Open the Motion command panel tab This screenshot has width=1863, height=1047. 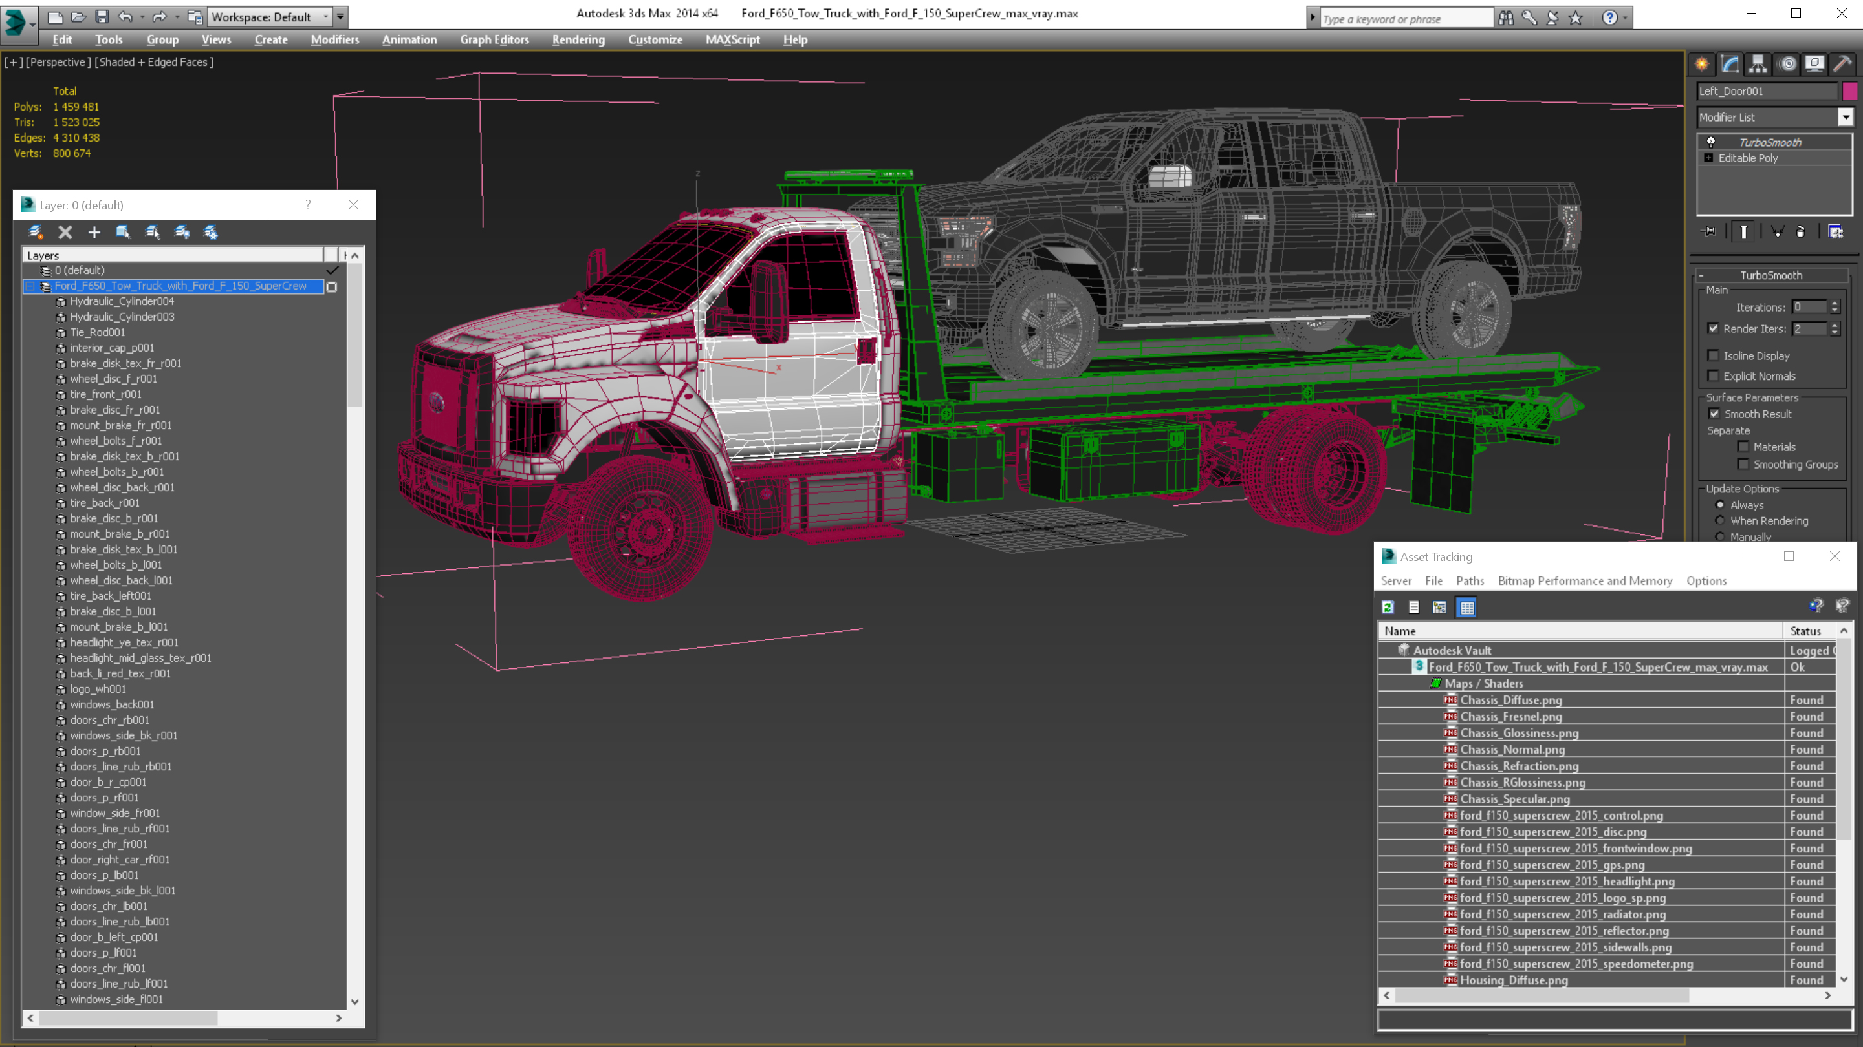tap(1787, 65)
